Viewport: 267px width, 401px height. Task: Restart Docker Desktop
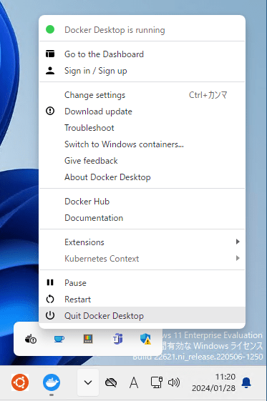point(142,299)
